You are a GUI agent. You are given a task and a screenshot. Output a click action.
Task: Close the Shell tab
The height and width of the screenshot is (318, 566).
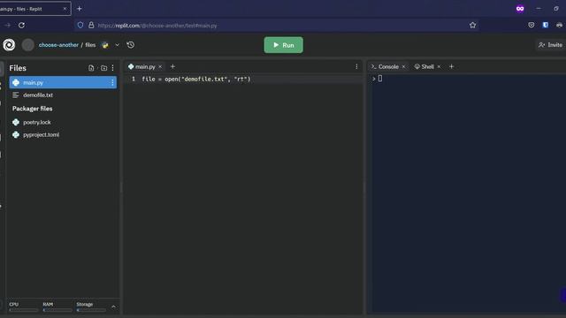pos(439,67)
